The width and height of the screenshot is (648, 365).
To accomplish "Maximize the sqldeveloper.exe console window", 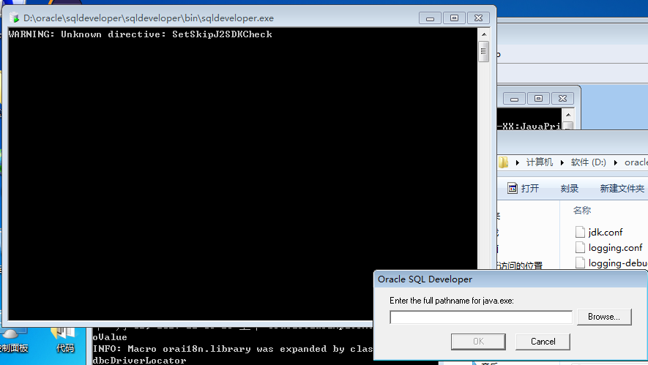I will 454,18.
